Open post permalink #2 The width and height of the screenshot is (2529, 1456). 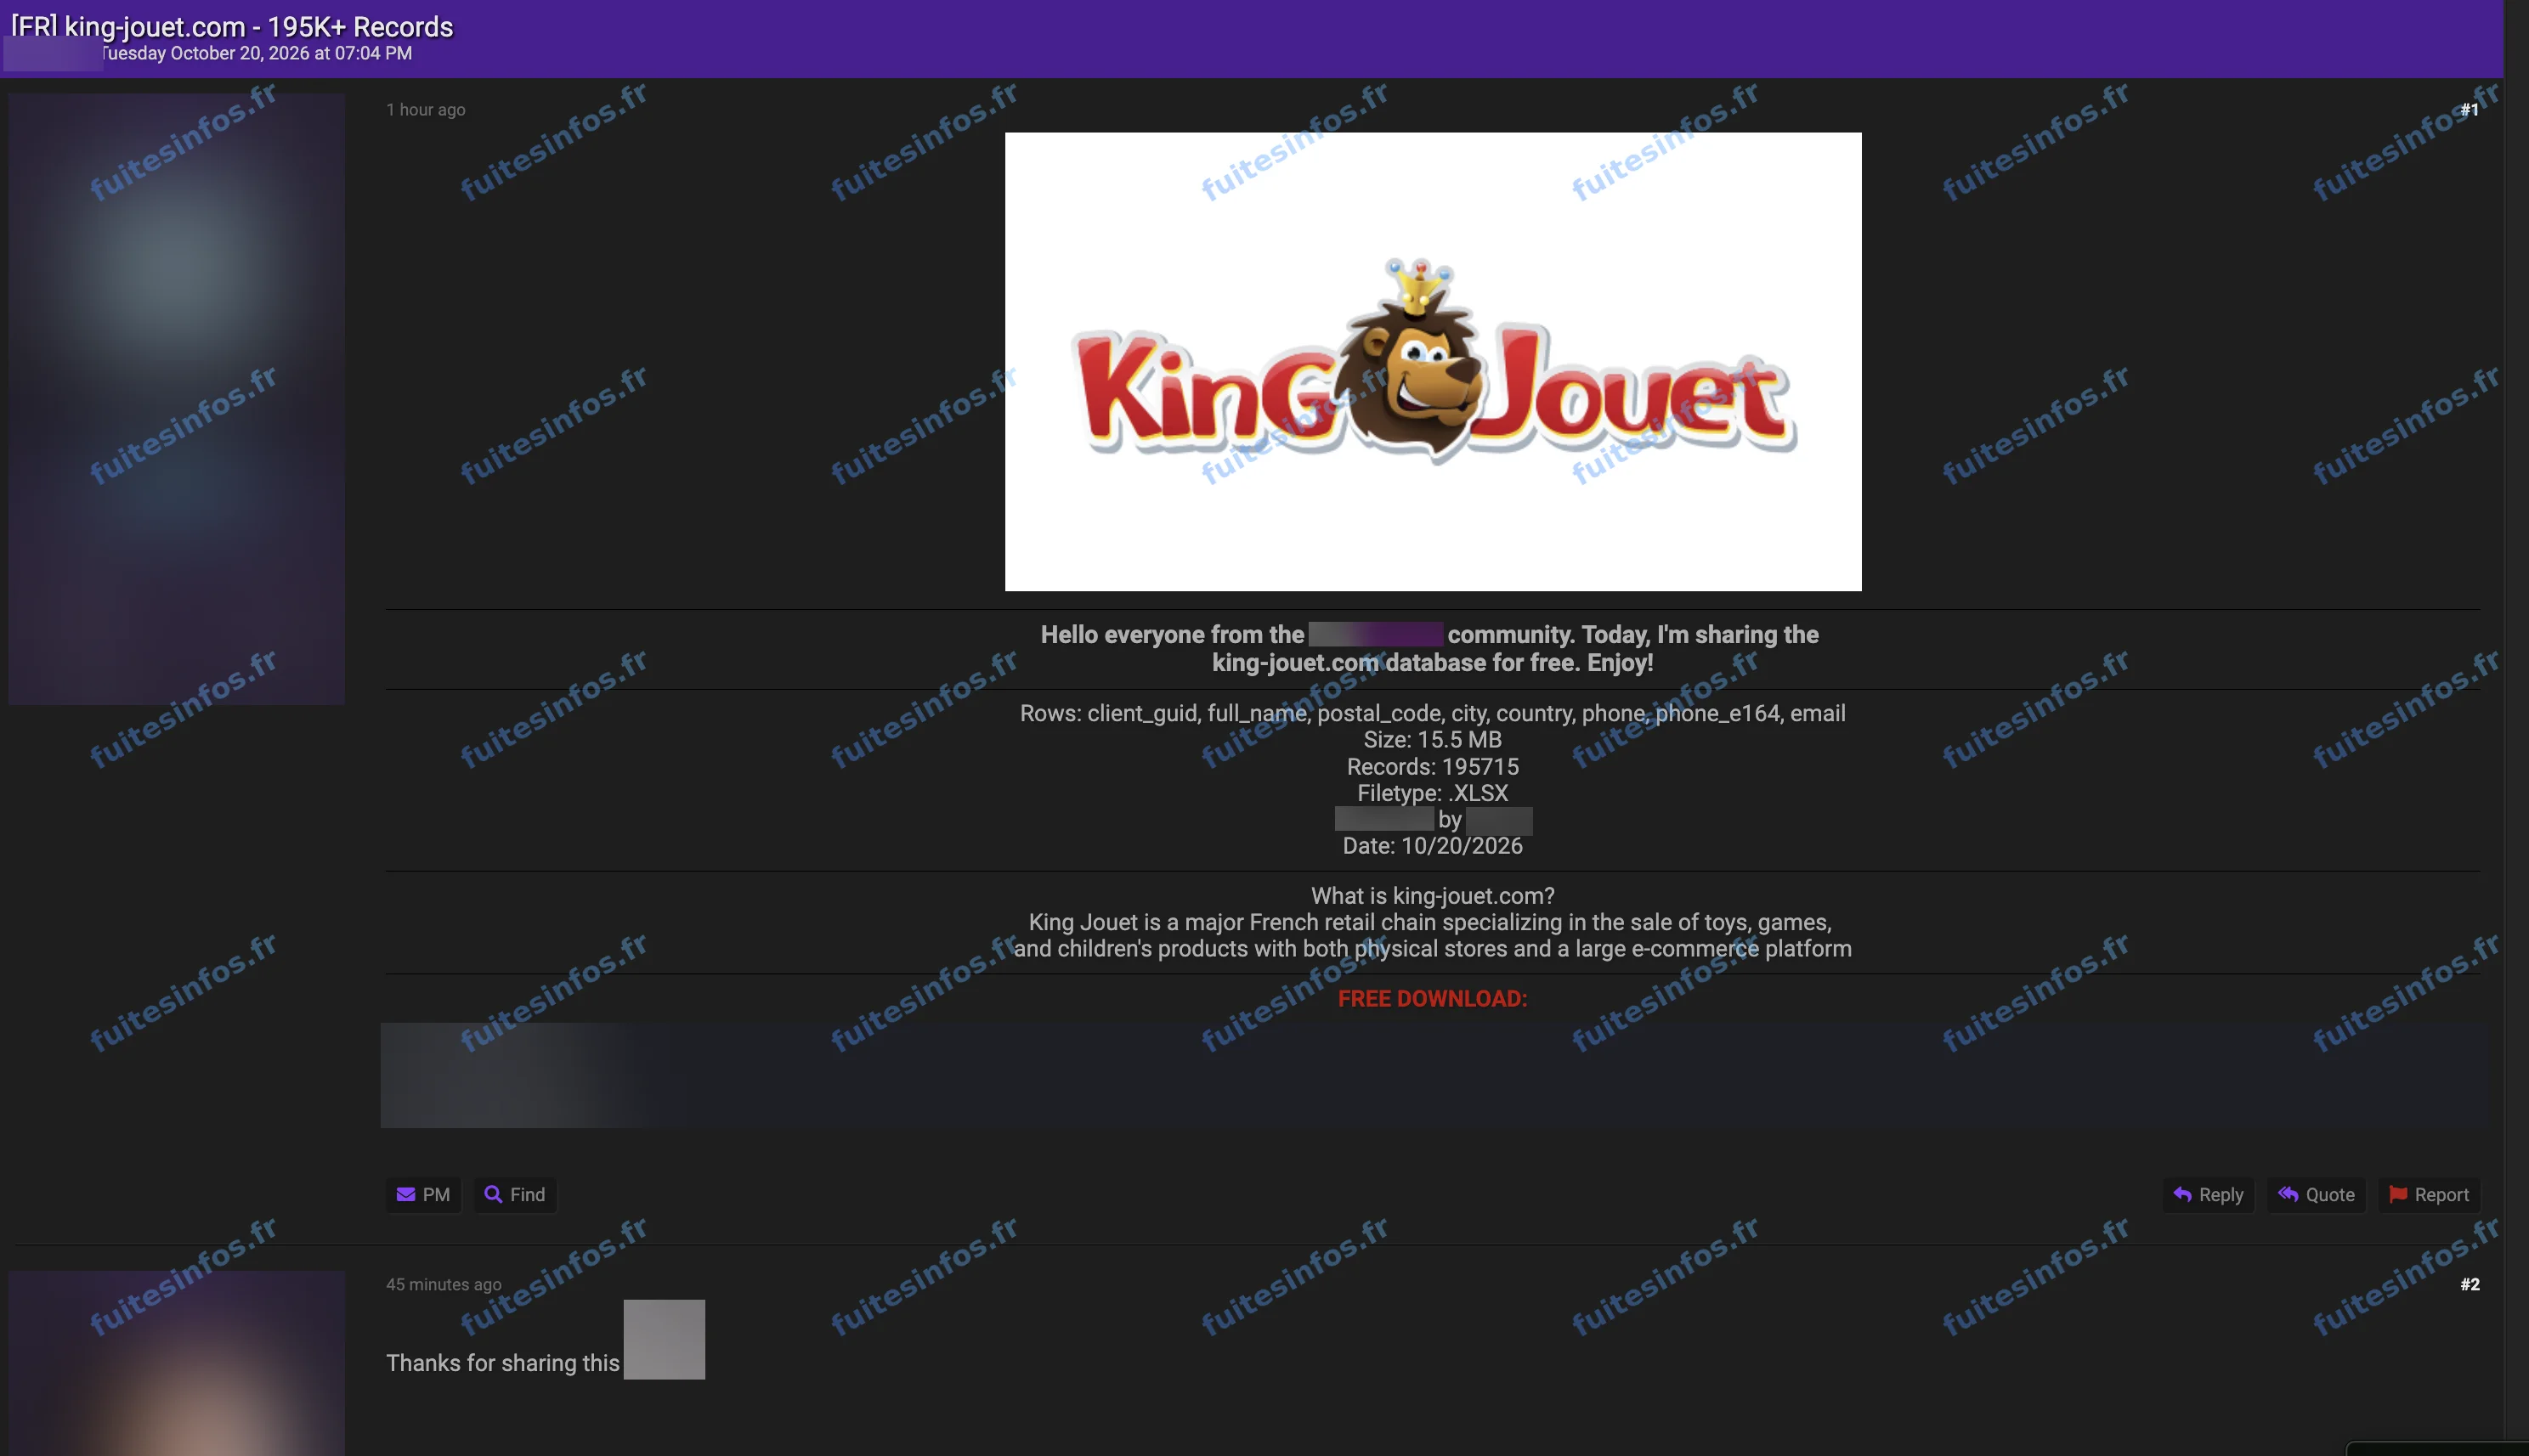2469,1284
